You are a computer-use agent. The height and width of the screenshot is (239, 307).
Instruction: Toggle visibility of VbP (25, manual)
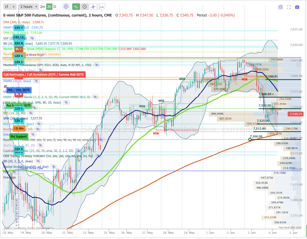[x=32, y=38]
